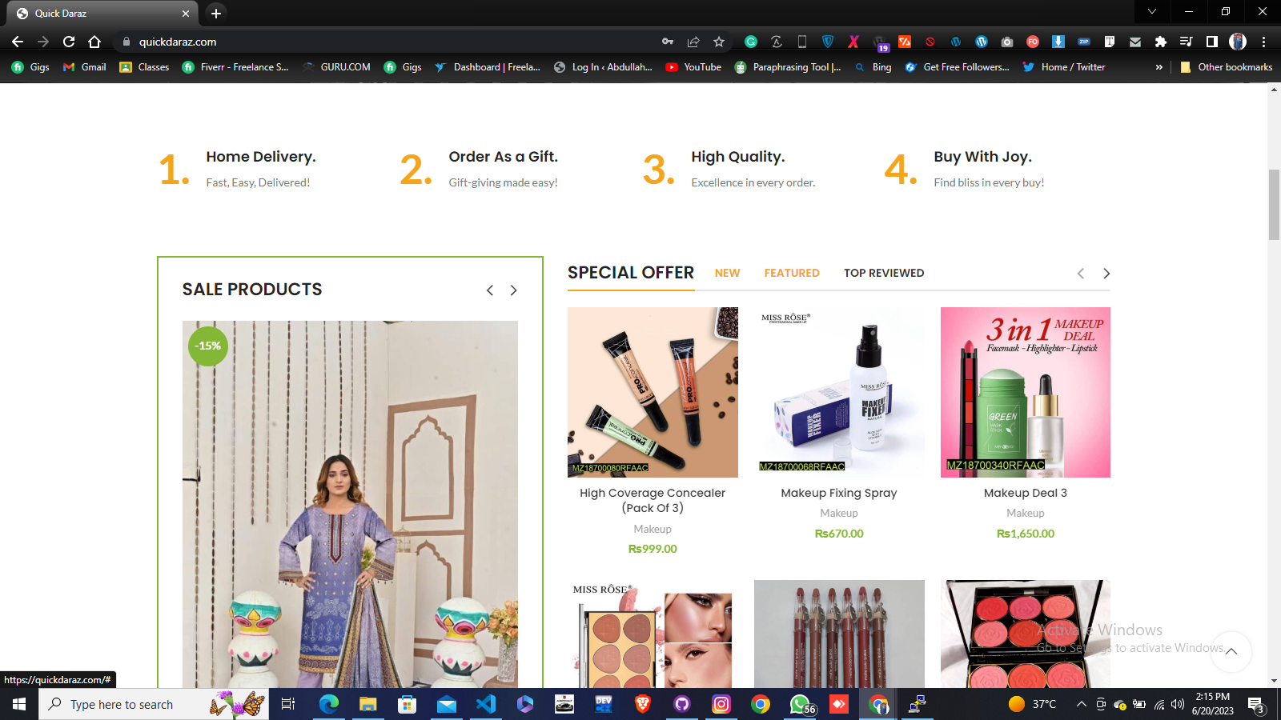
Task: Open saved passwords key icon
Action: coord(668,42)
